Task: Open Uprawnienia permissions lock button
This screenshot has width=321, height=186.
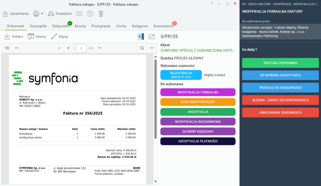Action: 16,14
